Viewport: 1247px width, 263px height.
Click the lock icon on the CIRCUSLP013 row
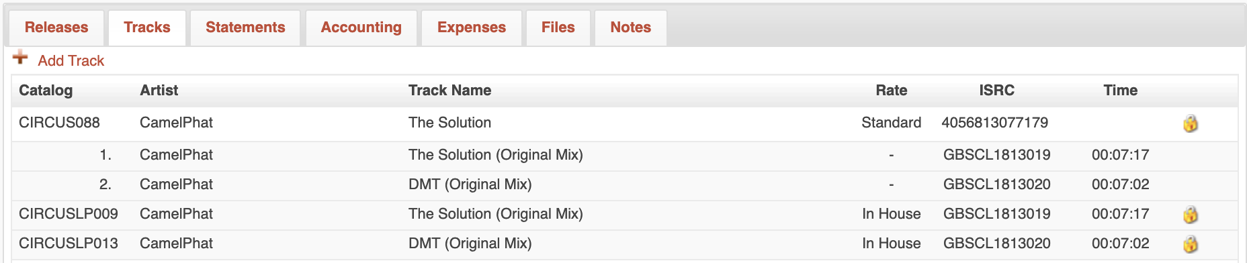pyautogui.click(x=1190, y=244)
